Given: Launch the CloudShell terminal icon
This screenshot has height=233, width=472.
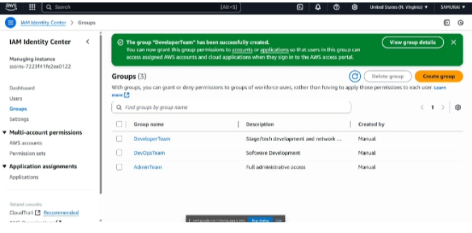Looking at the screenshot, I should [x=300, y=7].
